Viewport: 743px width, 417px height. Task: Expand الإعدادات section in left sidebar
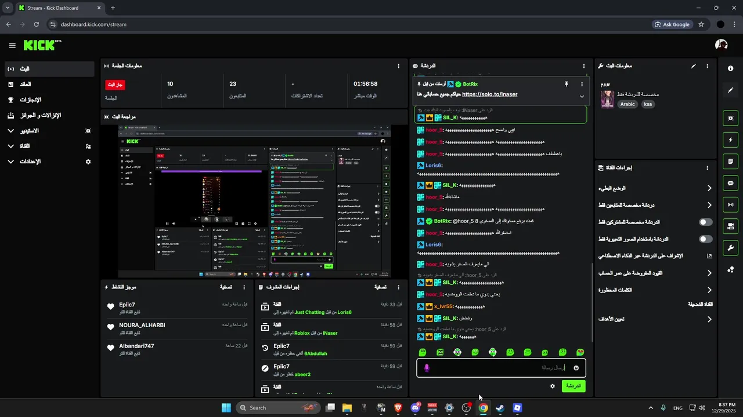49,162
